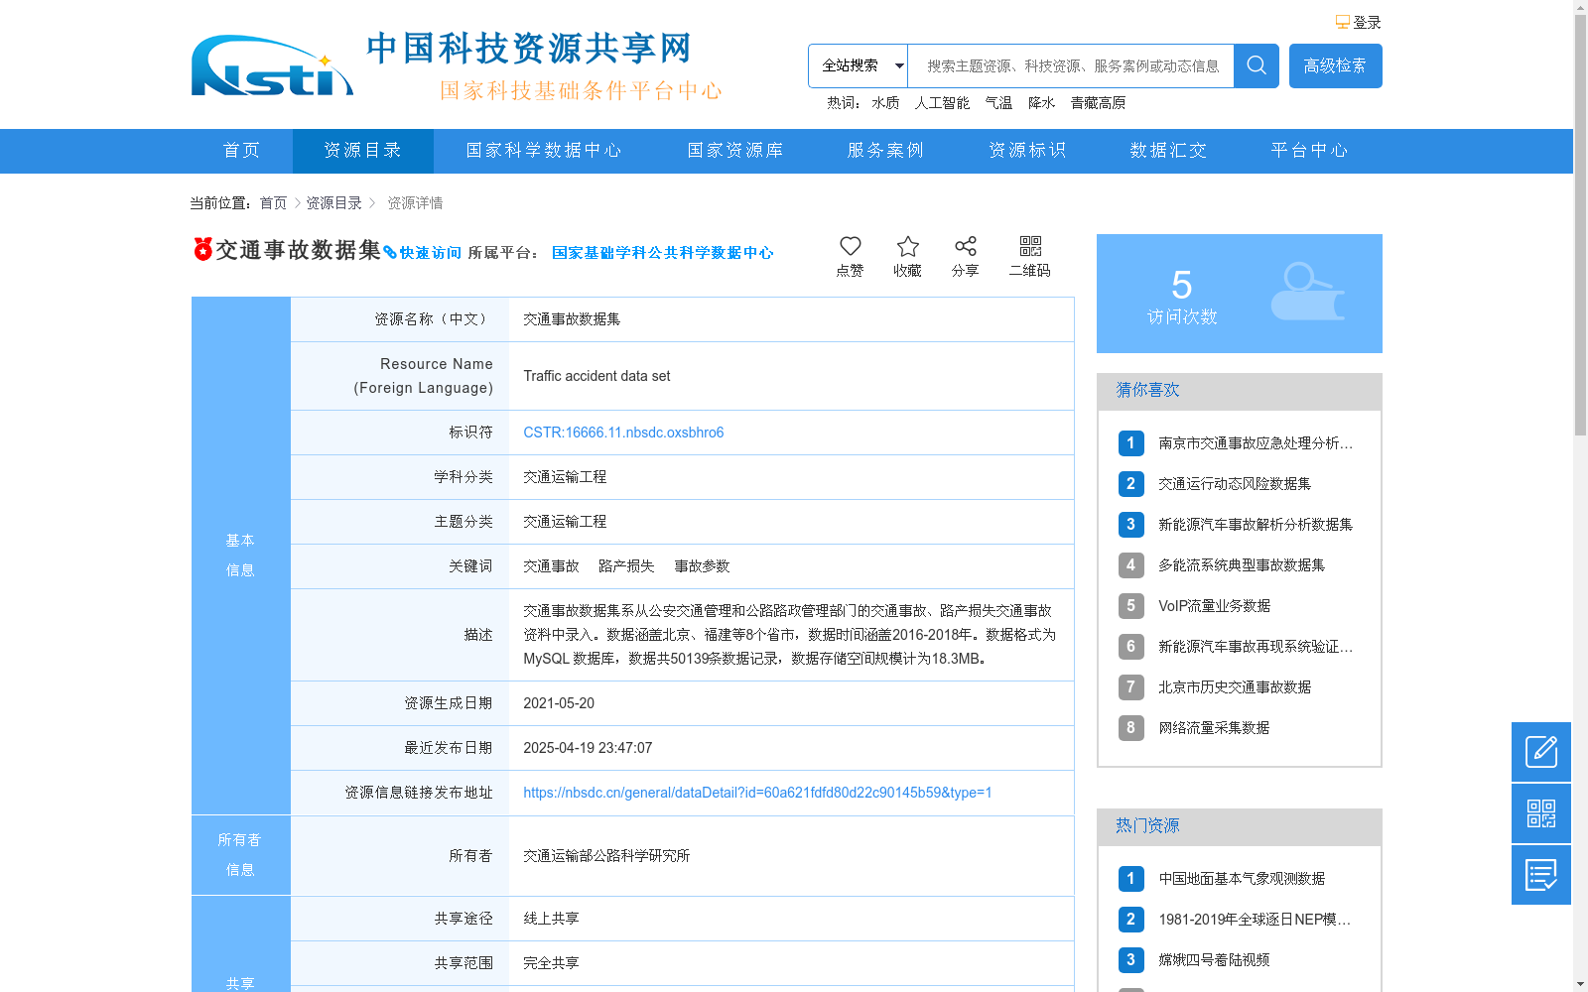Screen dimensions: 1588x992
Task: Open the 二维码 QR code icon
Action: click(x=1030, y=246)
